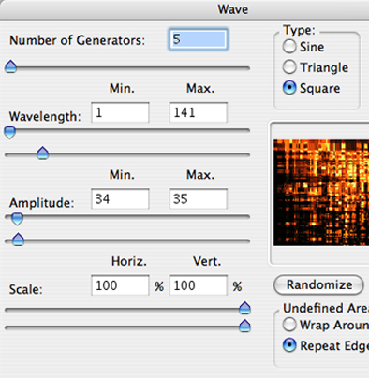Screen dimensions: 369x378
Task: Click the Scale label
Action: click(25, 289)
